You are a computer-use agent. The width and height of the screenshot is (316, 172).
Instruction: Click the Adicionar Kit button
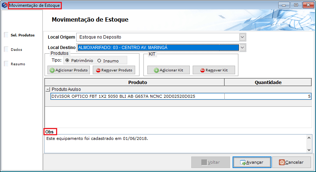coord(169,70)
